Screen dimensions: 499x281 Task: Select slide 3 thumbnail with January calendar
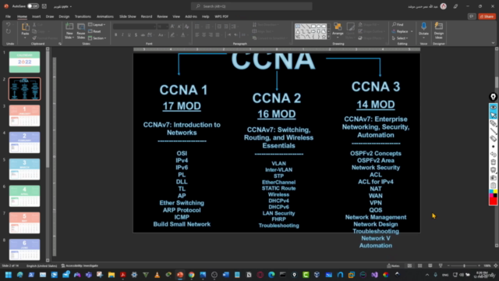click(24, 116)
